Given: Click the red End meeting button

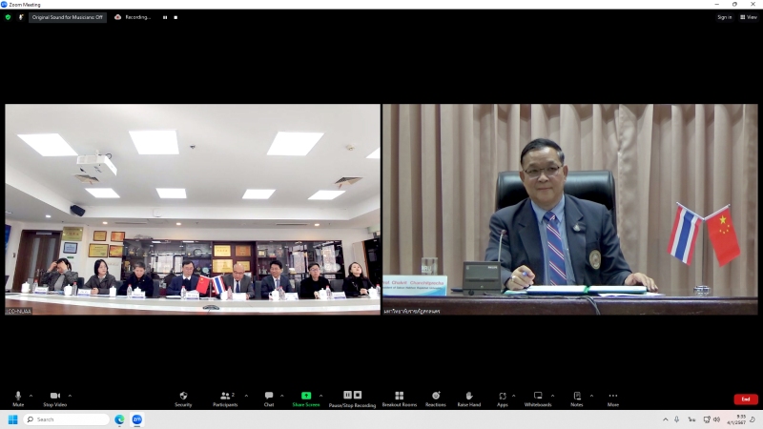Looking at the screenshot, I should [746, 399].
